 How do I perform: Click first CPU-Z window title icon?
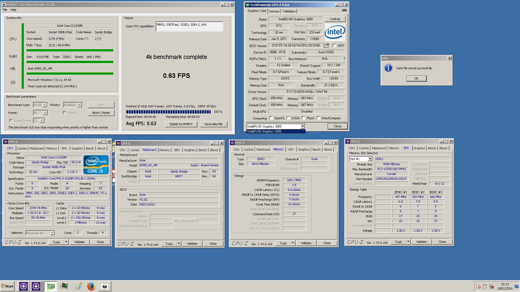(5, 142)
